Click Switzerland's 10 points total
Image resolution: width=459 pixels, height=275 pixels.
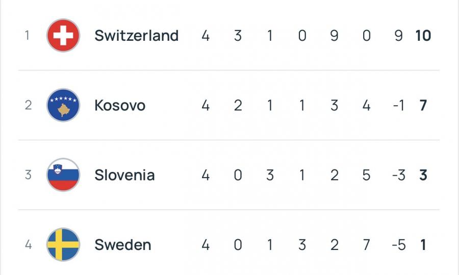pos(423,36)
